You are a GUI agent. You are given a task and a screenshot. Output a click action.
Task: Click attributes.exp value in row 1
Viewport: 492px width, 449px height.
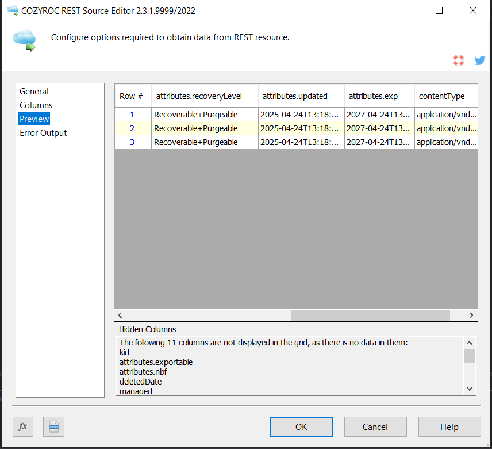379,115
